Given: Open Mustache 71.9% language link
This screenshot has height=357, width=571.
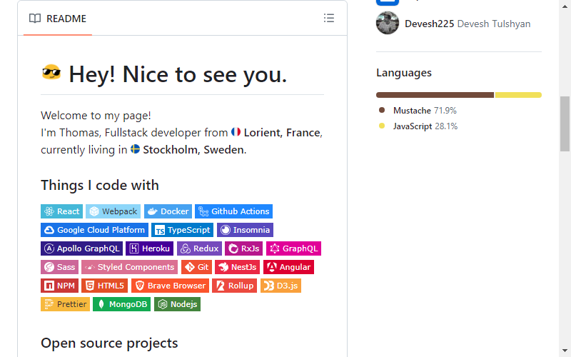Looking at the screenshot, I should pyautogui.click(x=418, y=111).
